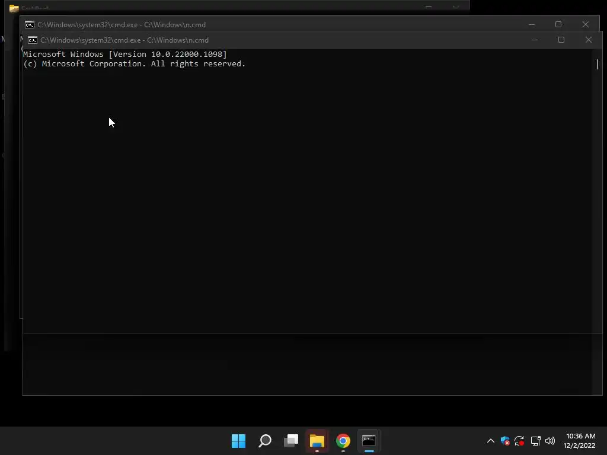Maximize the front cmd.exe window

point(561,40)
